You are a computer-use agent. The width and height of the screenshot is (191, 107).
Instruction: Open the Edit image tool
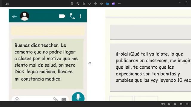click(x=72, y=4)
